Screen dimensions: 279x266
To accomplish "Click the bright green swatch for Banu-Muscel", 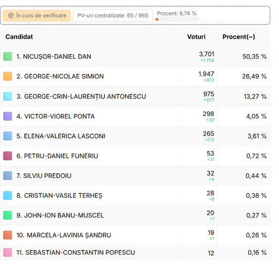I will 8,215.
